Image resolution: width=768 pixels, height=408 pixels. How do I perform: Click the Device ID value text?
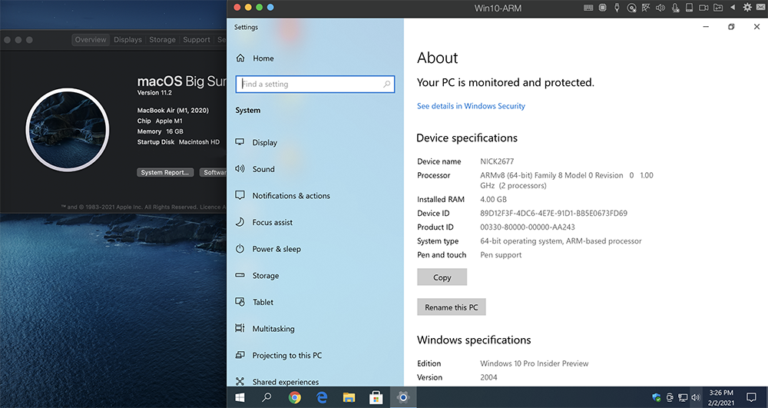click(554, 213)
